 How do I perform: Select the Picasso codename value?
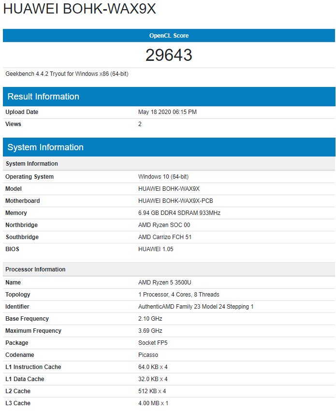[148, 354]
